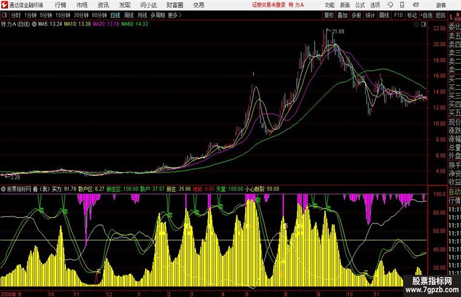Click the 标记 mark button
The height and width of the screenshot is (297, 461).
[412, 15]
